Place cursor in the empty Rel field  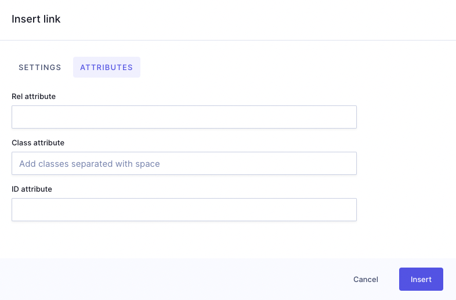point(184,117)
